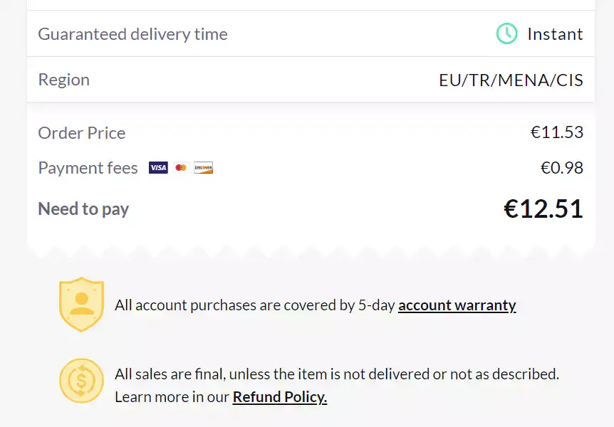The height and width of the screenshot is (427, 614).
Task: Click the EU/TR/MENA/CIS region value
Action: 511,80
